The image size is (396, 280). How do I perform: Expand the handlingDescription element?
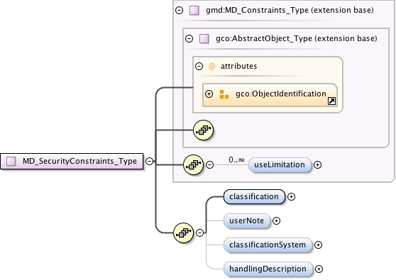click(319, 269)
